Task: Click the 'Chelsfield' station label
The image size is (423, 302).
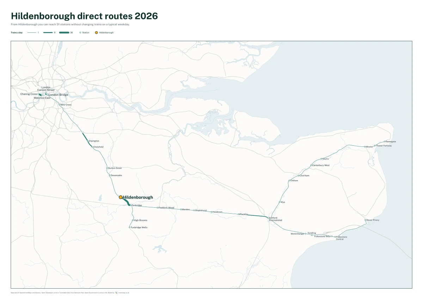Action: point(98,147)
